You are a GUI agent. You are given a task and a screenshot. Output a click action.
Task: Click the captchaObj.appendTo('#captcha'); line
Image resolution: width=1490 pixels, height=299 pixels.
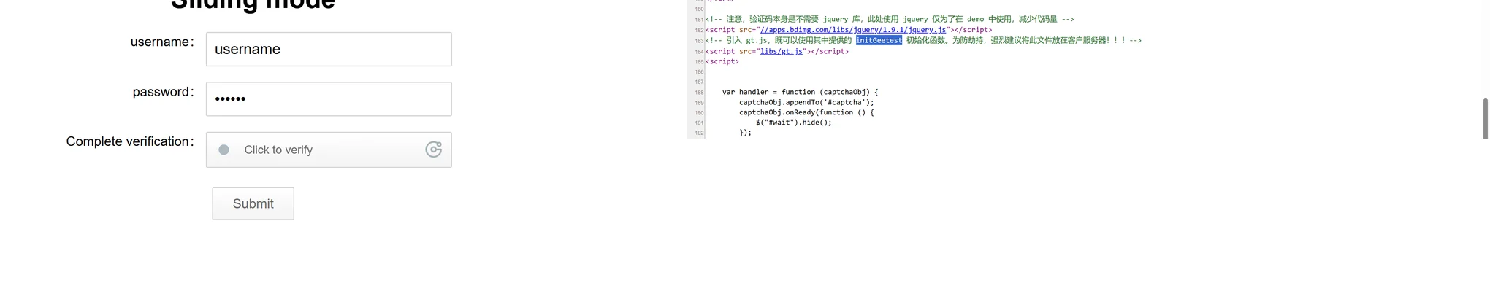click(806, 102)
